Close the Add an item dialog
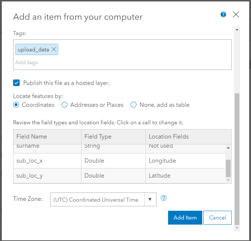This screenshot has width=251, height=241. pyautogui.click(x=236, y=15)
